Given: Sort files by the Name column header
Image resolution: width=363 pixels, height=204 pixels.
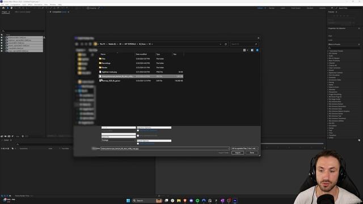Looking at the screenshot, I should [x=103, y=54].
